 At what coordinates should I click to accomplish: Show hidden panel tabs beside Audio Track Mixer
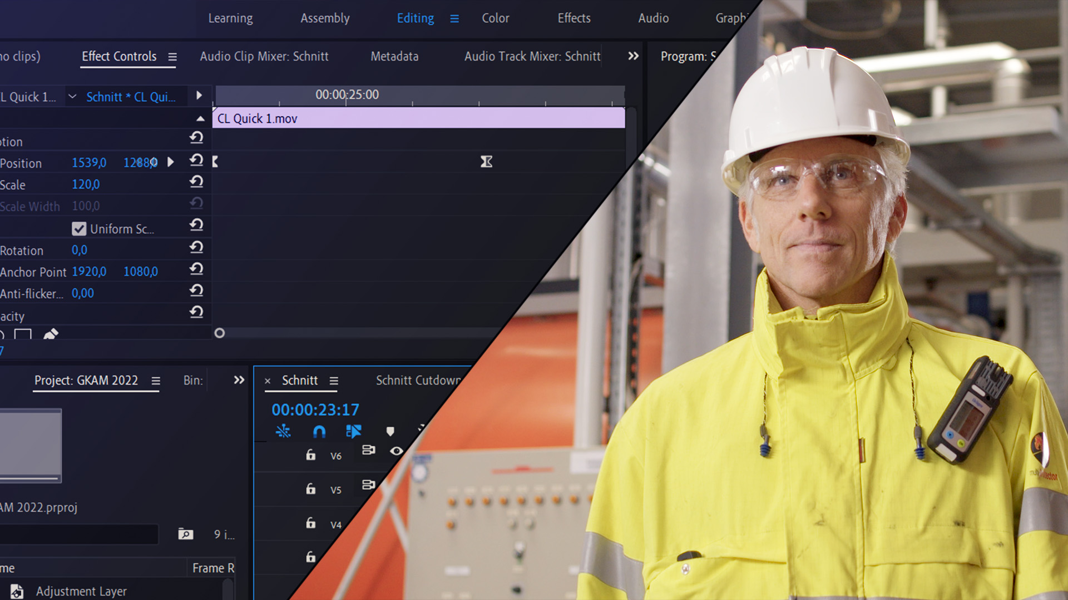(x=633, y=56)
